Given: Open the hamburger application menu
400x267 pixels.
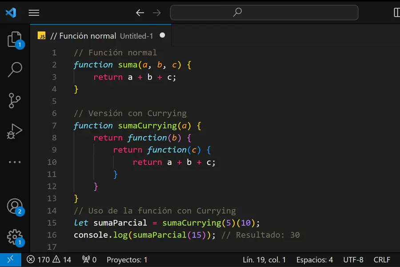Looking at the screenshot, I should (34, 12).
